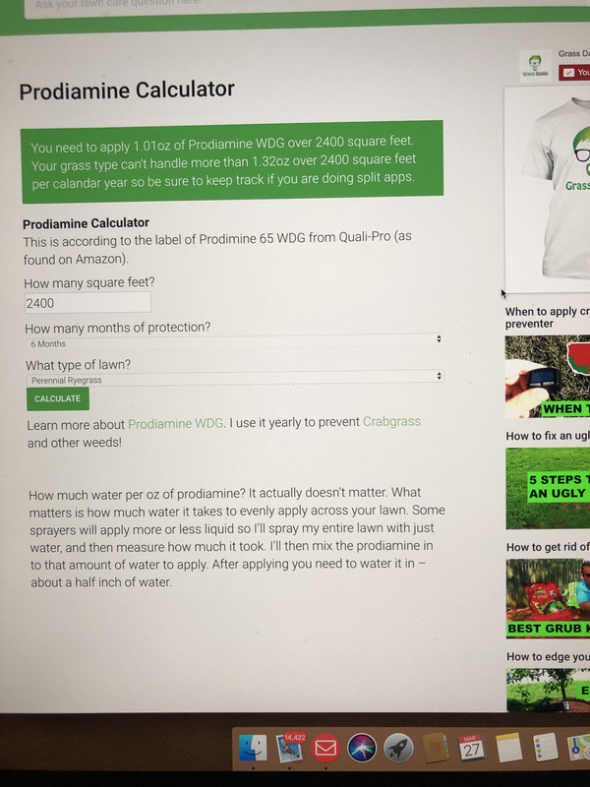Open the 5 Steps ugly lawn thumbnail
The image size is (590, 787).
tap(548, 488)
